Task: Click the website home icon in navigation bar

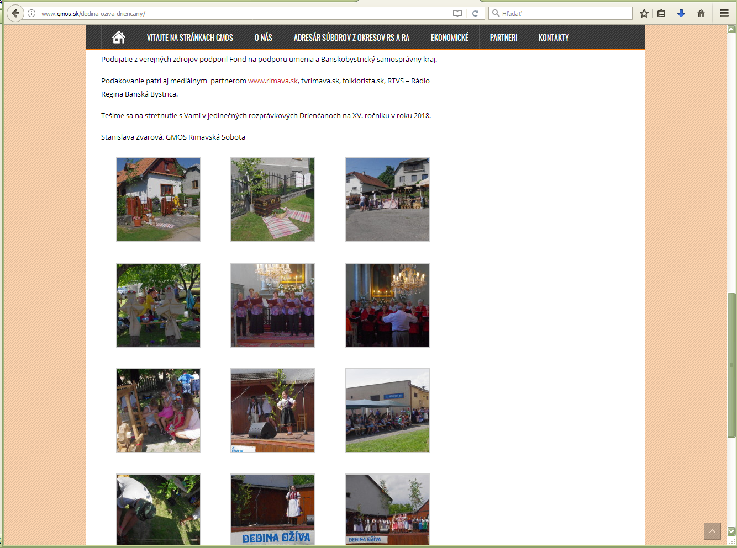Action: 118,38
